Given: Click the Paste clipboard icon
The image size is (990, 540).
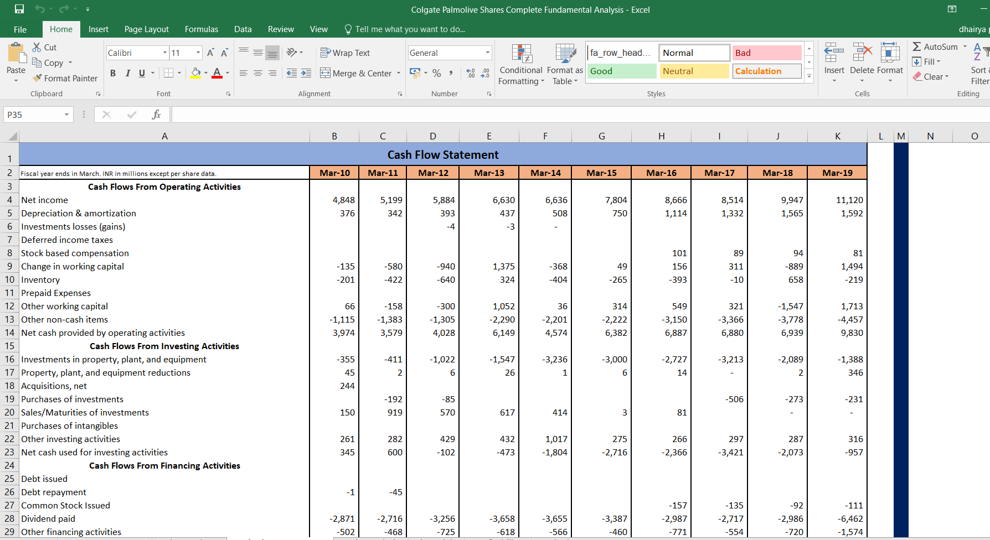Looking at the screenshot, I should [16, 53].
